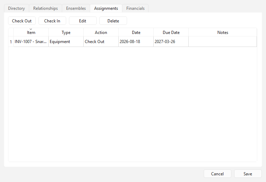Select the Equipment type cell

[66, 42]
